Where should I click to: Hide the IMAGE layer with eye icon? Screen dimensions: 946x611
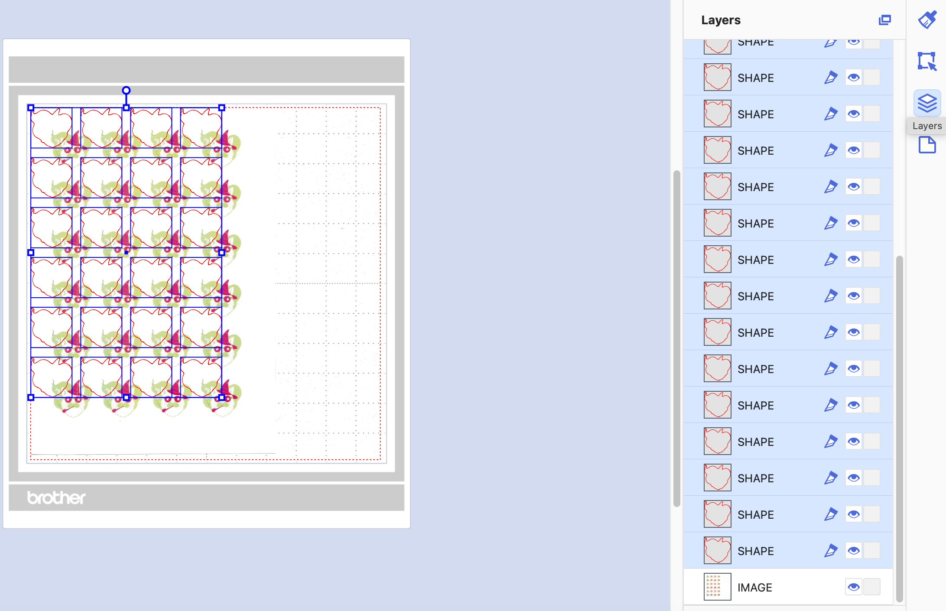click(853, 587)
